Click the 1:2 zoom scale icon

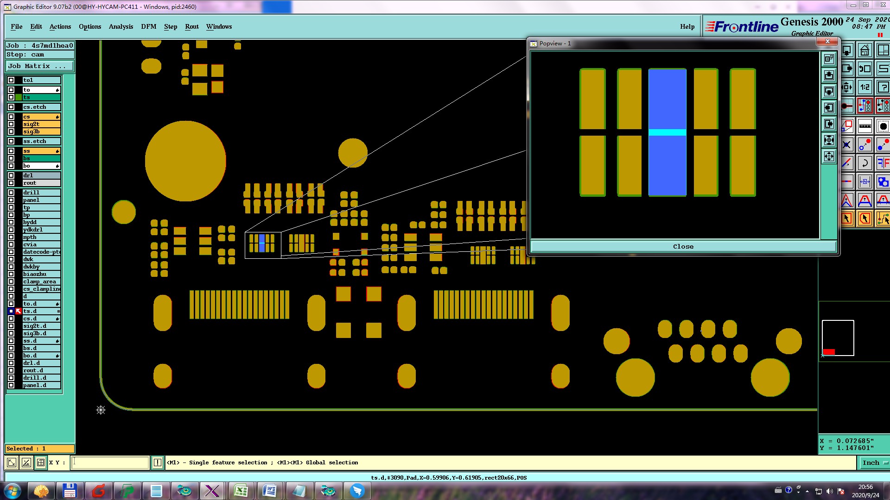click(x=865, y=87)
